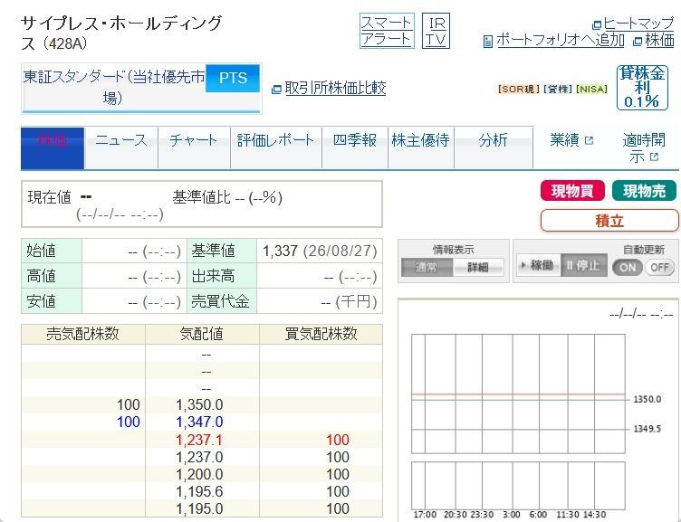Select the 株価 tab
The height and width of the screenshot is (522, 681).
pyautogui.click(x=53, y=148)
